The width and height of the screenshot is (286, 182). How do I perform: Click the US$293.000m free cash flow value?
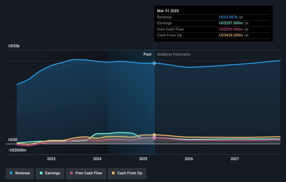point(231,29)
